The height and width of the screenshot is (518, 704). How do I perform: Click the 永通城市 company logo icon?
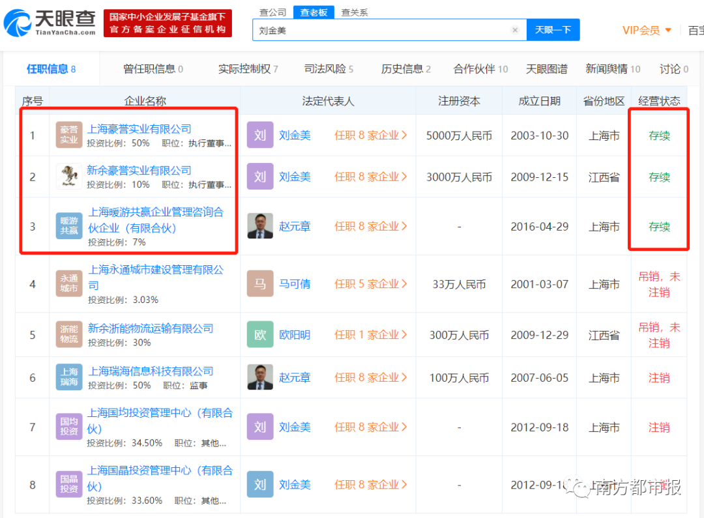pyautogui.click(x=68, y=283)
